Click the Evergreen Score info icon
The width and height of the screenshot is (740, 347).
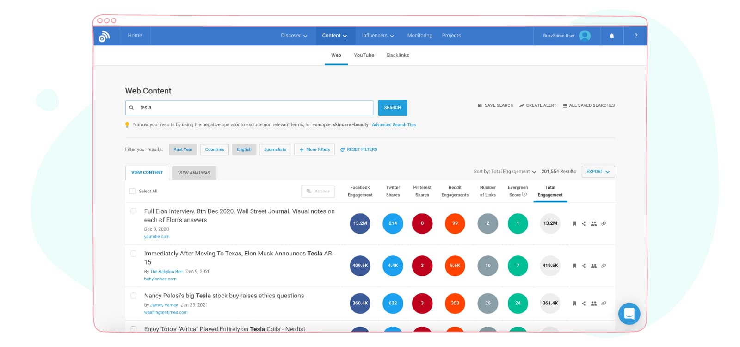524,194
